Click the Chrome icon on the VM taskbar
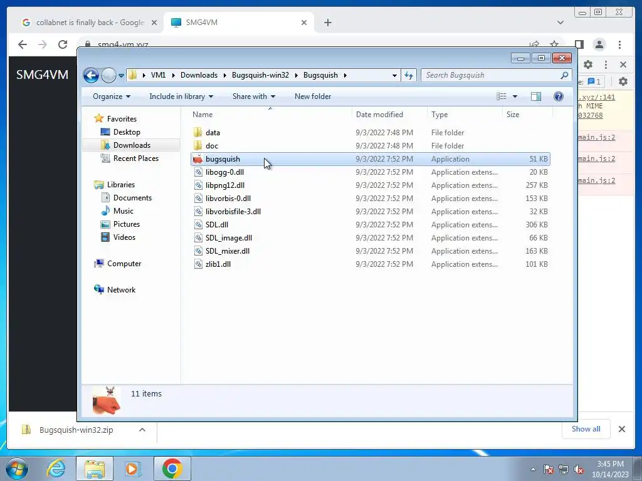The image size is (642, 481). click(172, 468)
